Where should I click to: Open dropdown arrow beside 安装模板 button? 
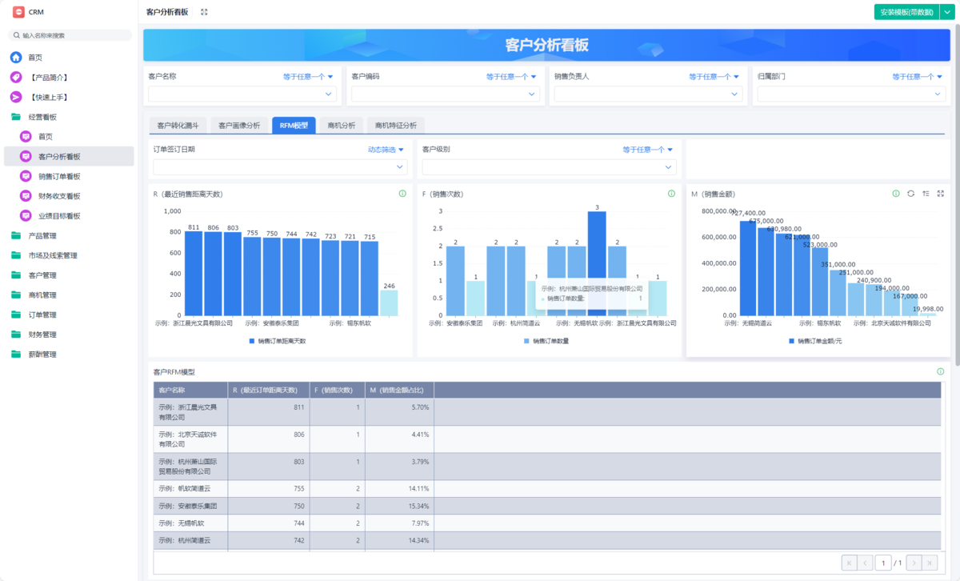pos(946,12)
